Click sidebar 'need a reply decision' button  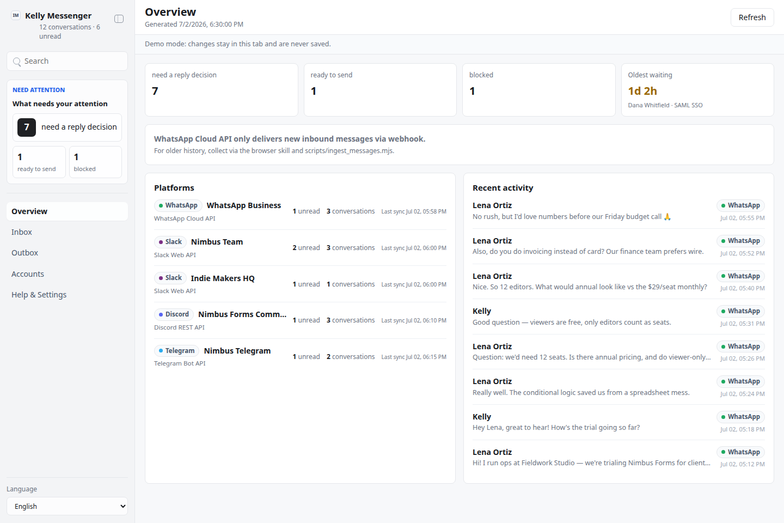(x=67, y=127)
